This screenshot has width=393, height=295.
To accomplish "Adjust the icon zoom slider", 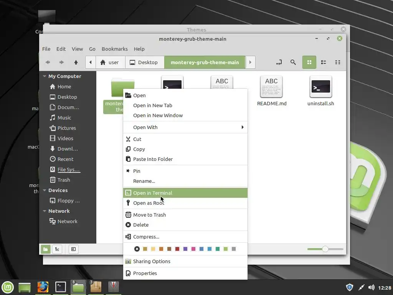I will point(325,249).
